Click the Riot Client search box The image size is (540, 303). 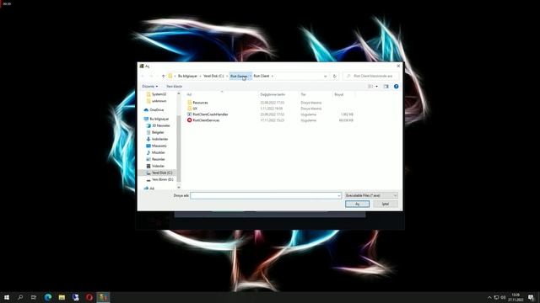[371, 76]
